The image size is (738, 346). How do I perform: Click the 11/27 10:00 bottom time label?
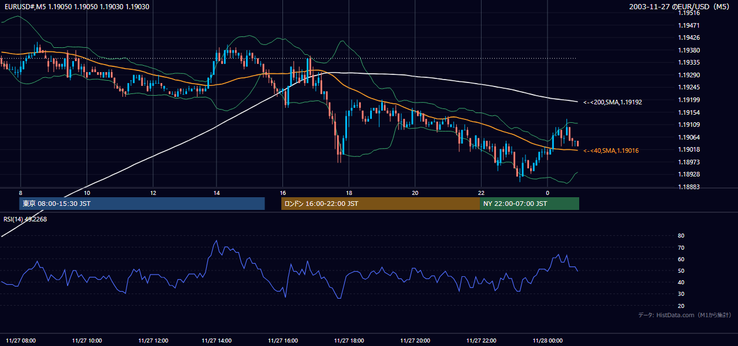(87, 341)
